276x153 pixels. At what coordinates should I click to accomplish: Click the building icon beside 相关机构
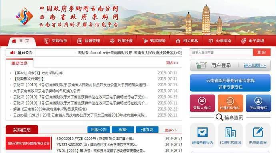click(178, 41)
